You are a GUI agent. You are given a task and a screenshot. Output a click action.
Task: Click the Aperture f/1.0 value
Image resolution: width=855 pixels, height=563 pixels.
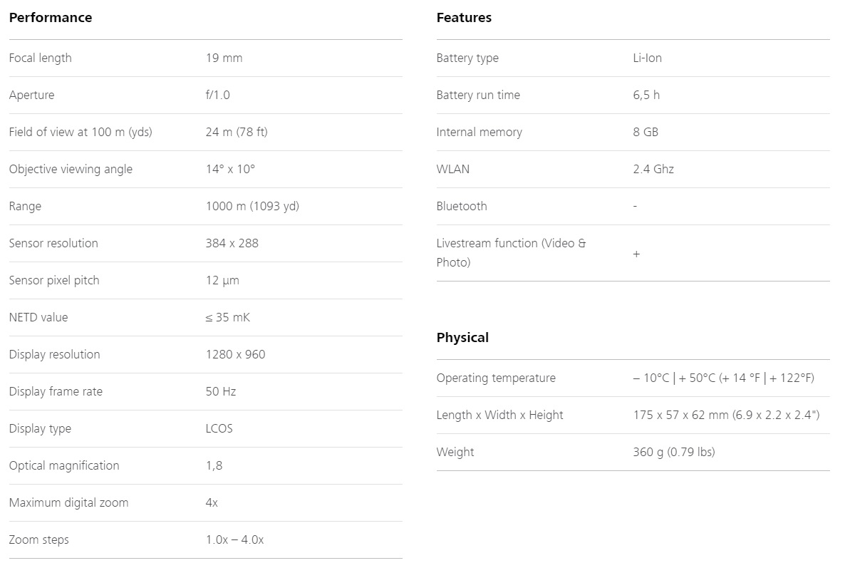coord(217,95)
